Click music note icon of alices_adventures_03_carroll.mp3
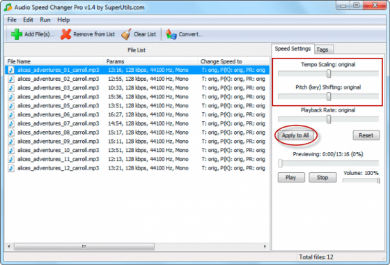390x265 pixels. click(x=11, y=88)
